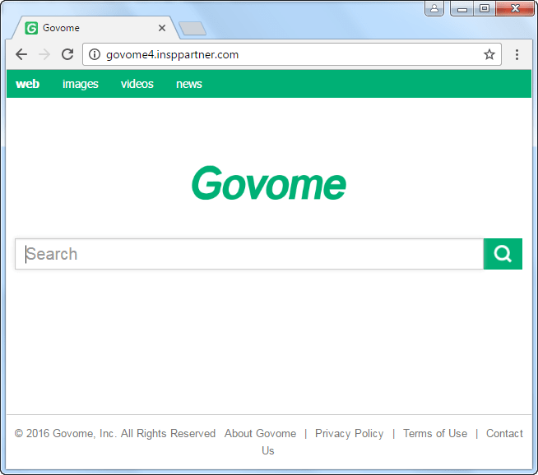Click the address bar URL govome4.insppartner.com
This screenshot has width=538, height=475.
[172, 54]
